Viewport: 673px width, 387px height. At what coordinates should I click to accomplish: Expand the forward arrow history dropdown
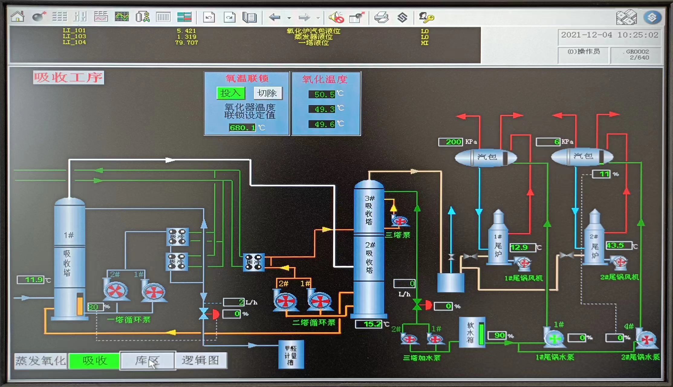coord(318,18)
